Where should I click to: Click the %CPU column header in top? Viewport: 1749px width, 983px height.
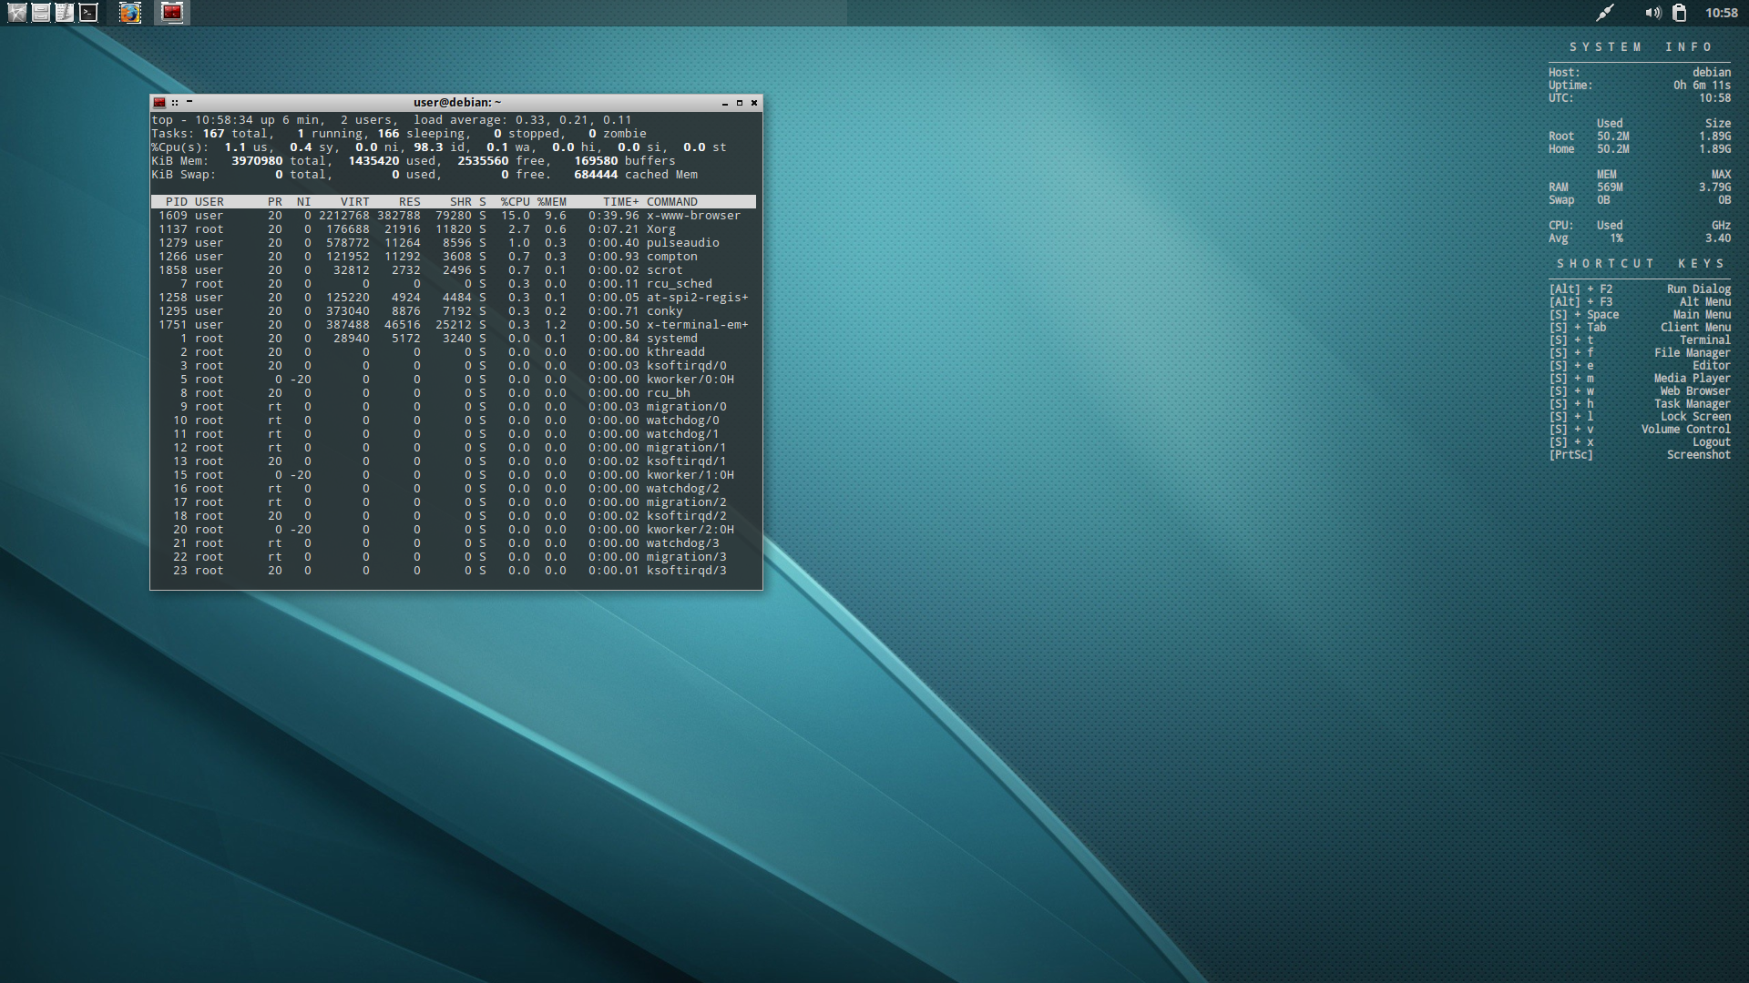515,202
